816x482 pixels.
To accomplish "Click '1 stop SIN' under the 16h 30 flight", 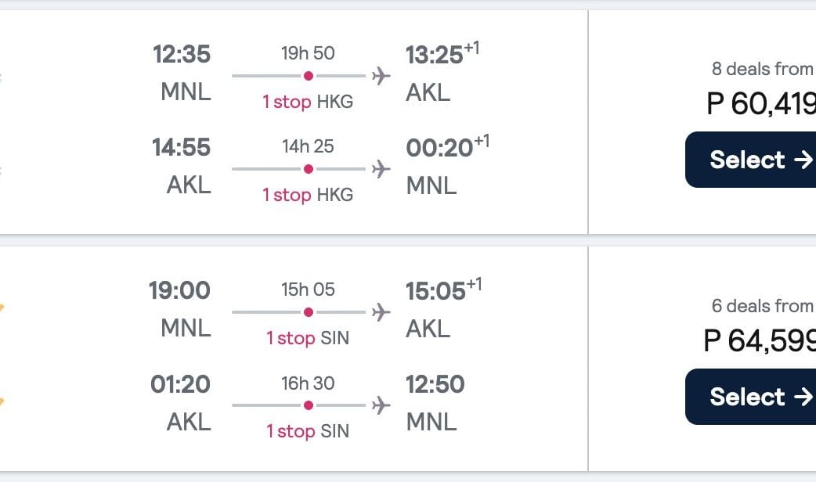I will (308, 431).
